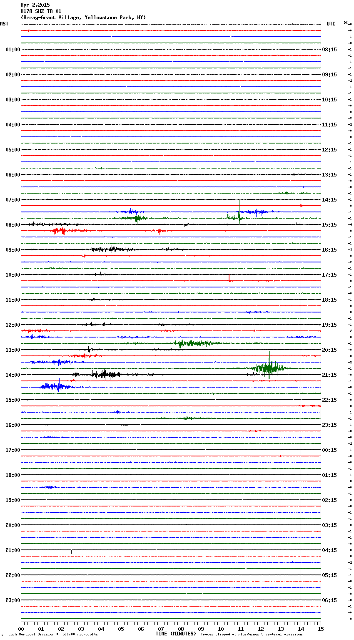This screenshot has height=640, width=354.
Task: Click the bottom axis minute tick "08"
Action: tap(181, 629)
